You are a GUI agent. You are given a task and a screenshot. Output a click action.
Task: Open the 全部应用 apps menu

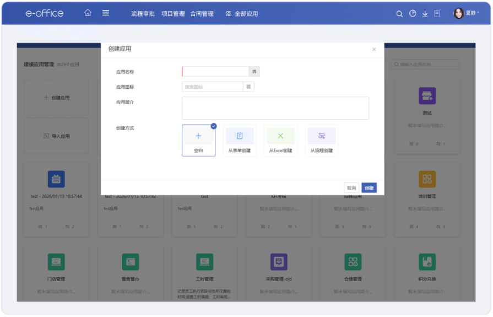242,14
